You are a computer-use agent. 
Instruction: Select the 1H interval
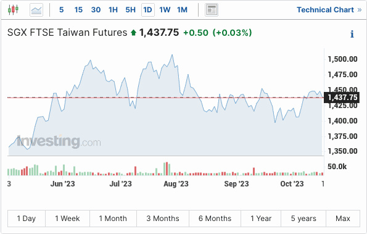click(113, 10)
